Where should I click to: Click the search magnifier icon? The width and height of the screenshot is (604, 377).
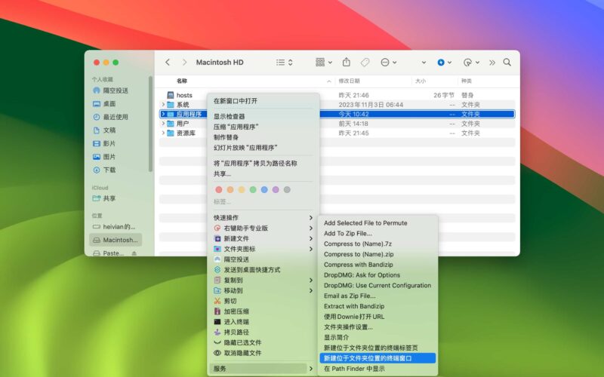(x=507, y=63)
